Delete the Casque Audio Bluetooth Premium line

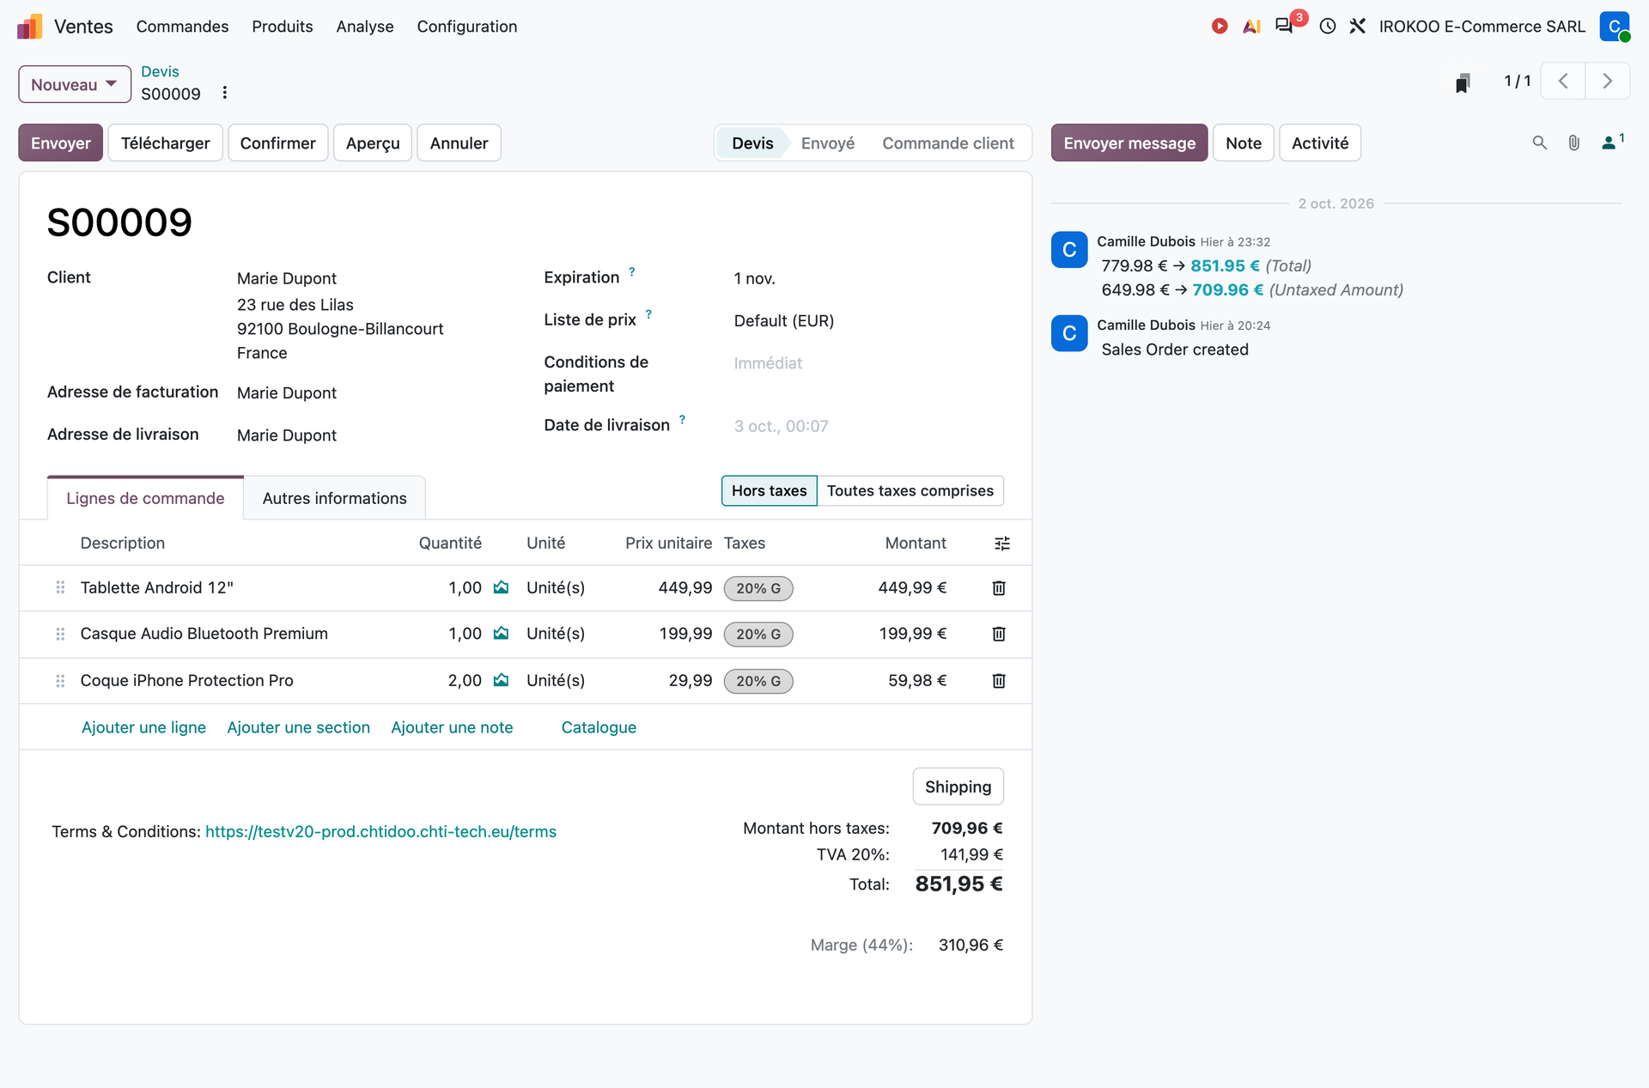(999, 634)
